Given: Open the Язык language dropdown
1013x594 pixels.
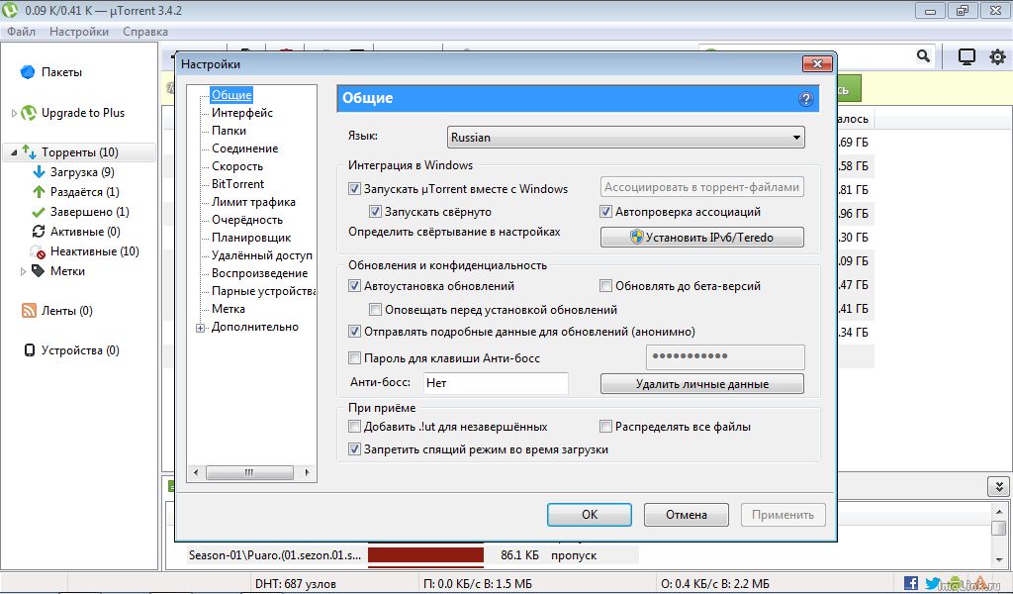Looking at the screenshot, I should pyautogui.click(x=625, y=137).
